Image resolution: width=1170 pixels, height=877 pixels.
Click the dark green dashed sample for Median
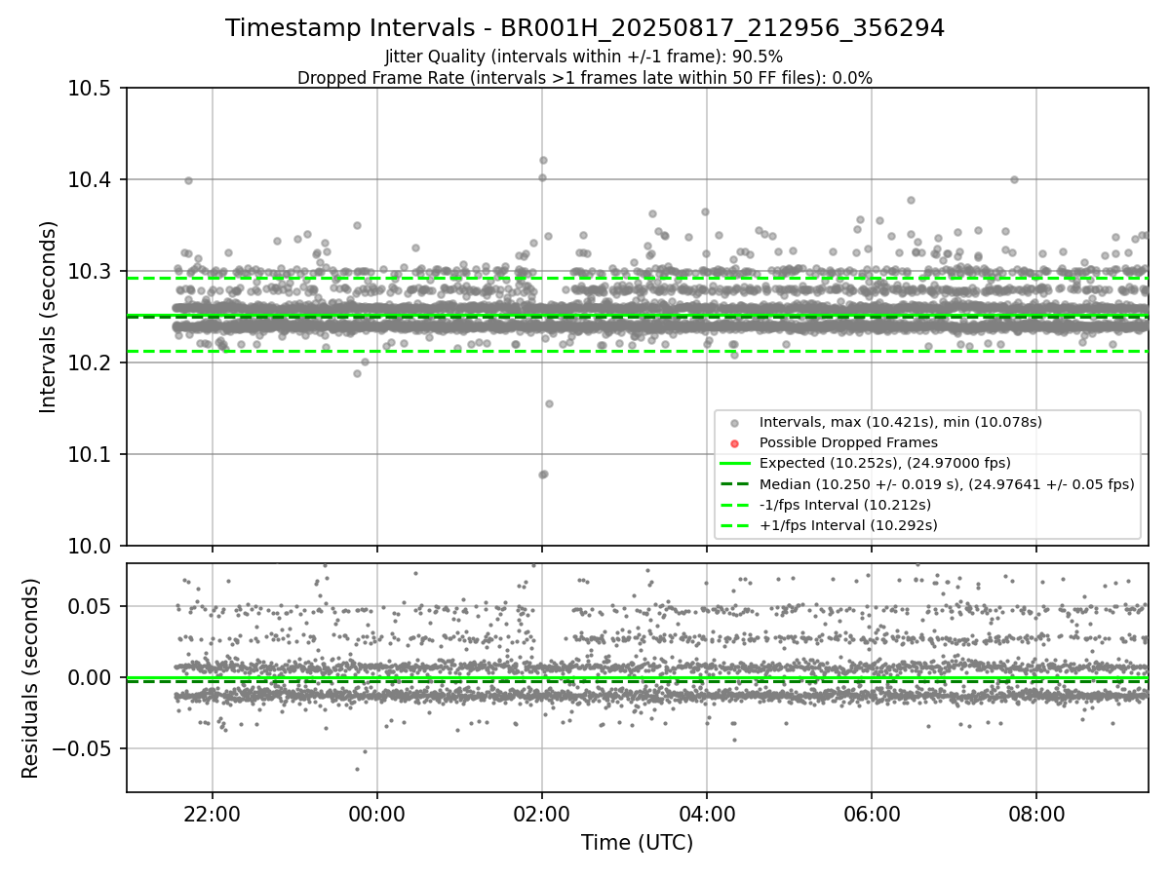coord(735,484)
